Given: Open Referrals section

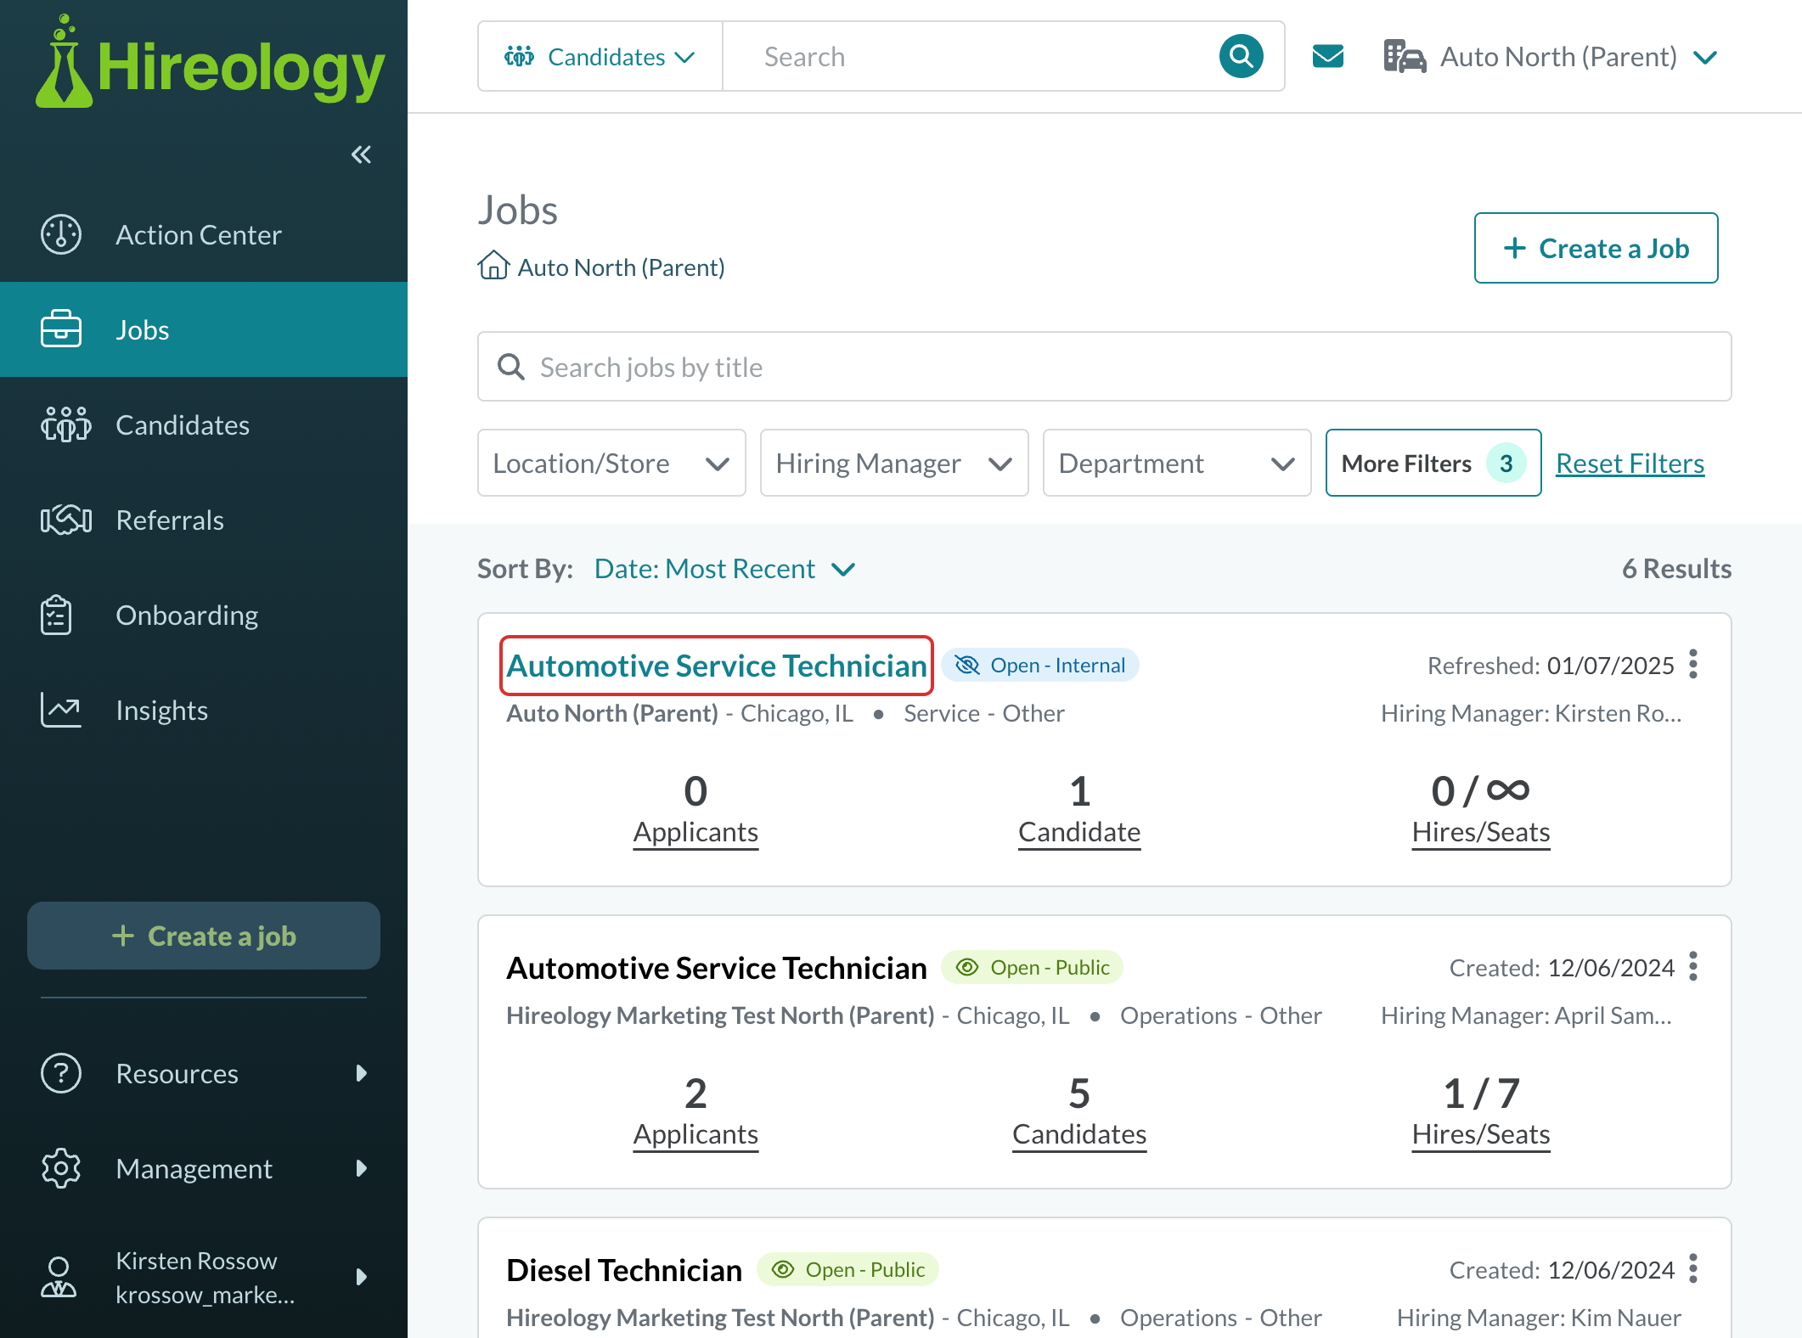Looking at the screenshot, I should (204, 520).
